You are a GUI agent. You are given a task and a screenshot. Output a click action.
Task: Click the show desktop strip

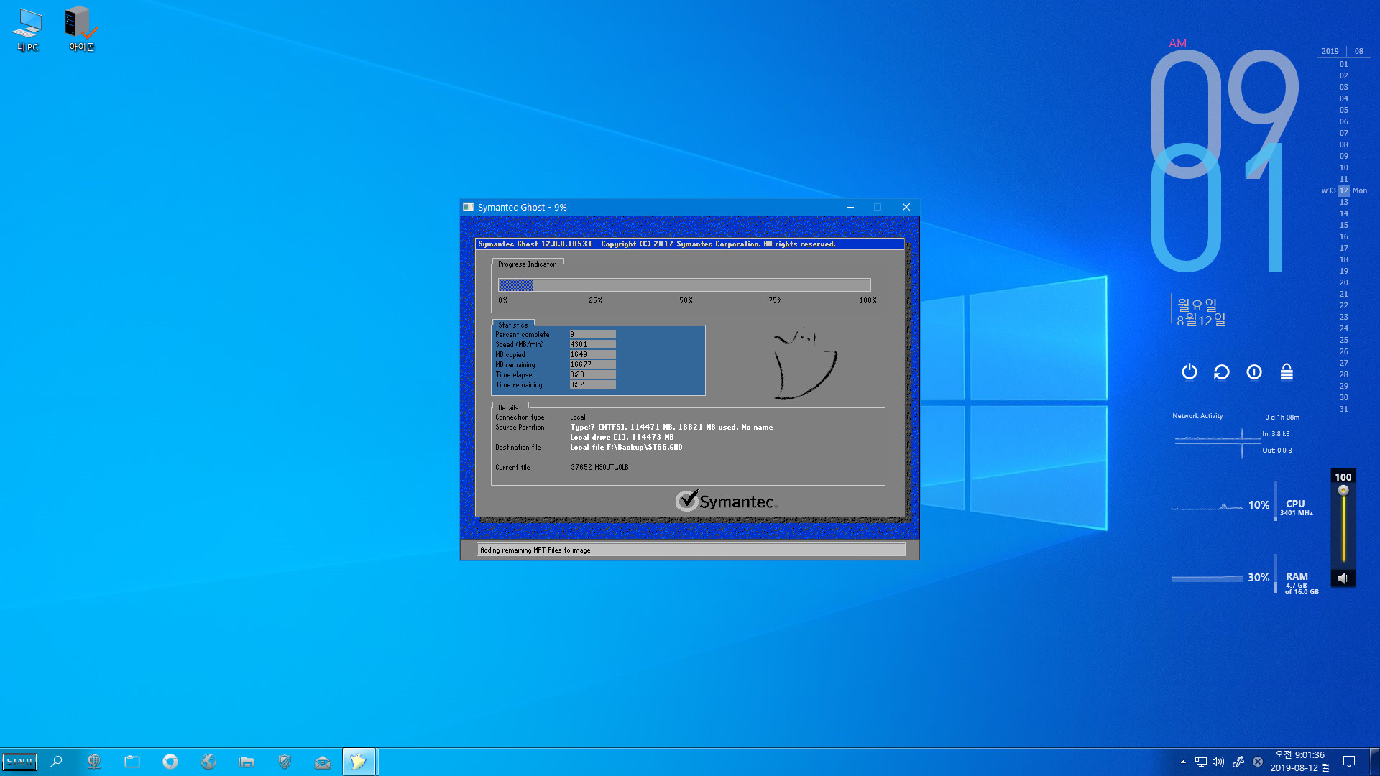(x=1375, y=762)
